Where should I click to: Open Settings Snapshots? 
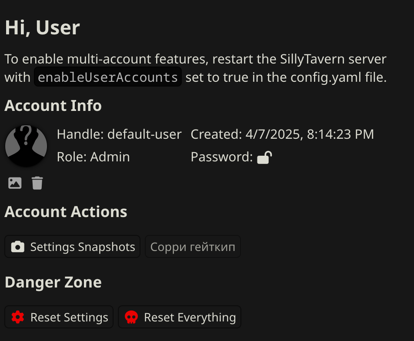coord(72,247)
